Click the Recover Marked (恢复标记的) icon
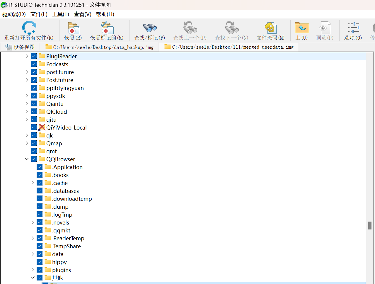The width and height of the screenshot is (375, 284). point(107,28)
